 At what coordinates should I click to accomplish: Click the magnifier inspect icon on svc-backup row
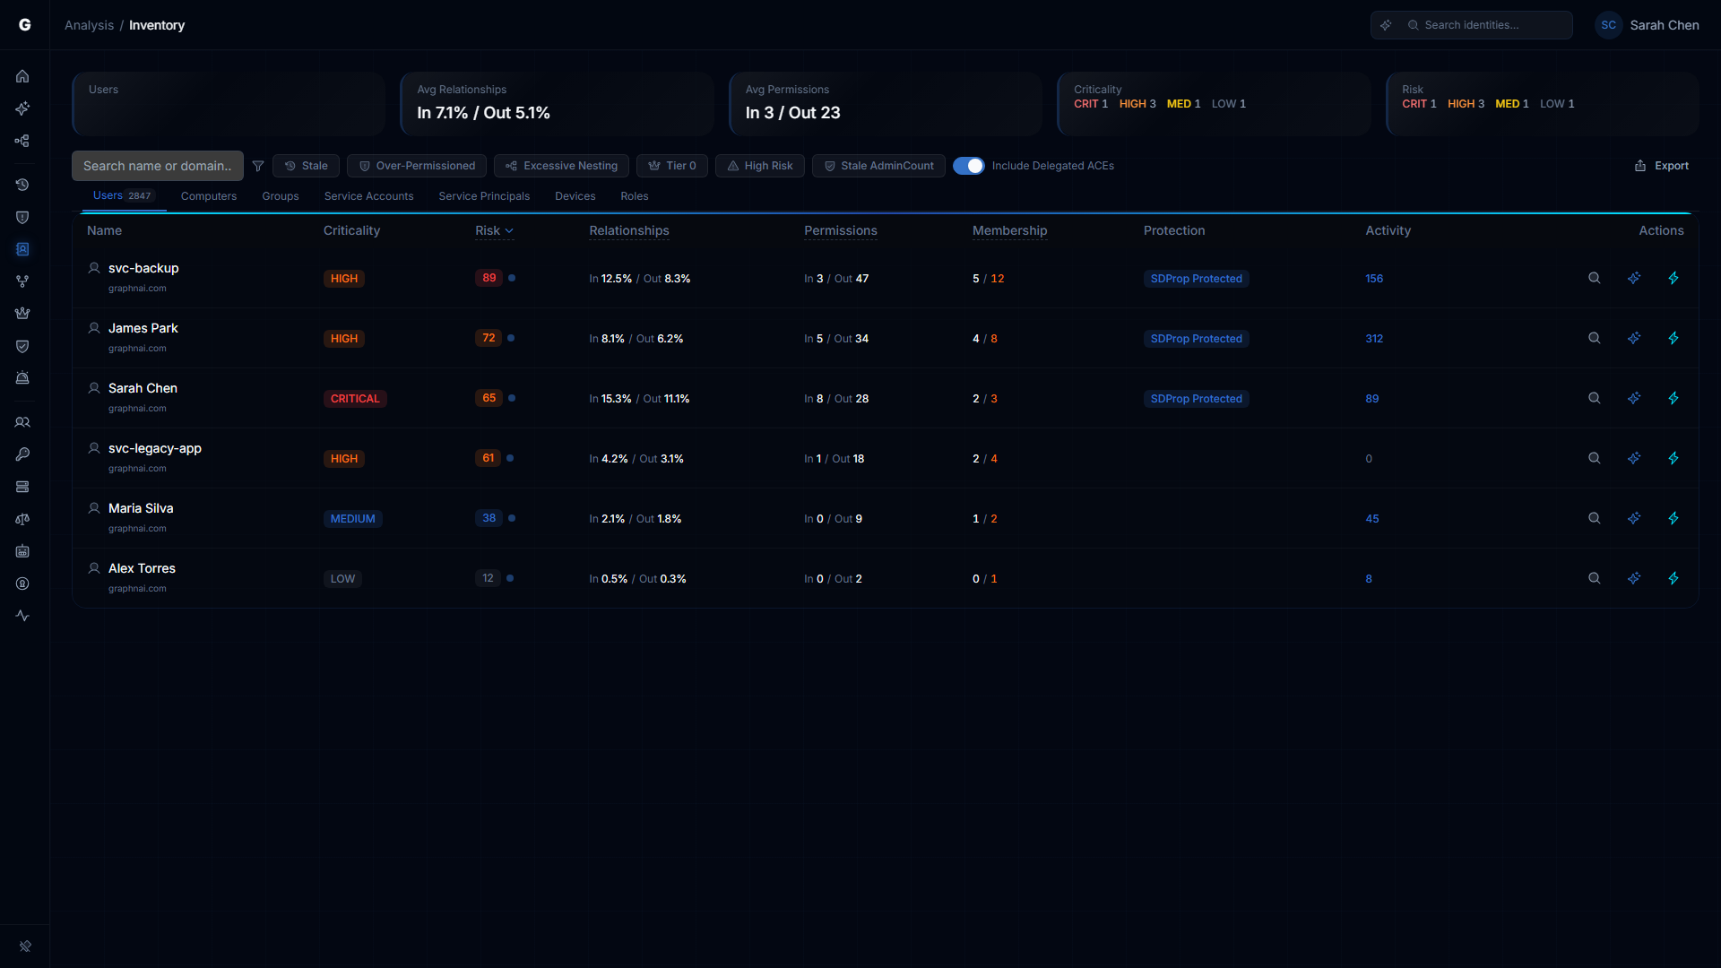[x=1594, y=278]
